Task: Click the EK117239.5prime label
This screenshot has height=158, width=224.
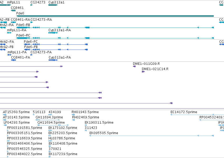Action: (63, 154)
